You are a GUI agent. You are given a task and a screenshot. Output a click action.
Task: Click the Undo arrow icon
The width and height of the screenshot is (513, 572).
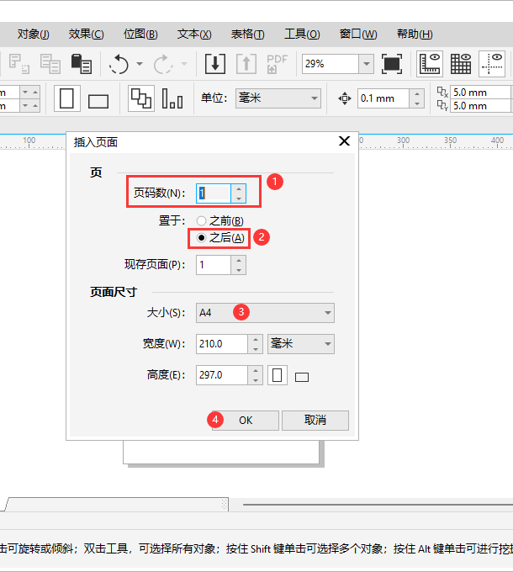click(x=119, y=64)
